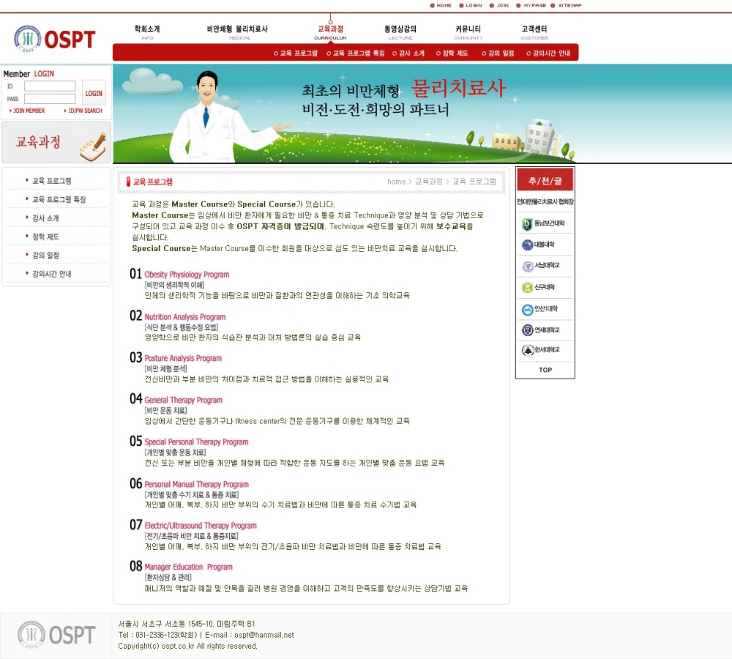
Task: Open the 서남대학교 logo link
Action: point(544,267)
